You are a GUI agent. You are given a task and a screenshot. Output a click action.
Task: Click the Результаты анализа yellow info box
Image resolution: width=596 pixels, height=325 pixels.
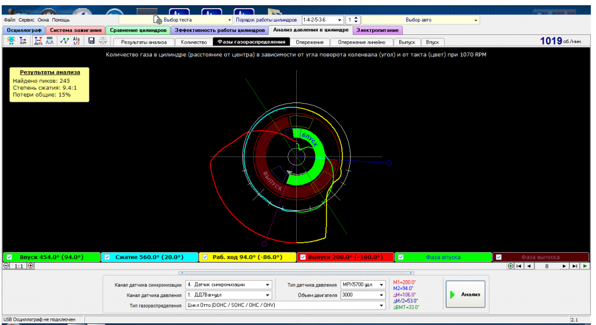(49, 84)
